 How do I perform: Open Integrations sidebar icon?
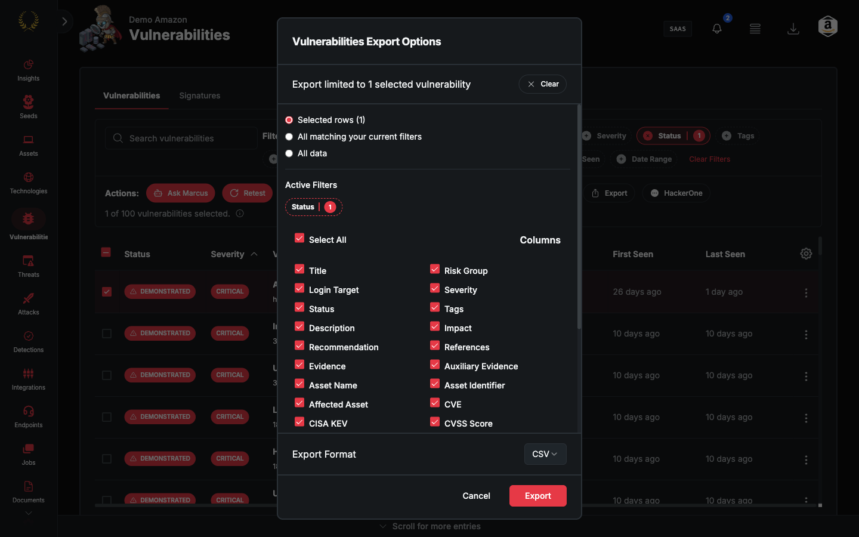click(x=28, y=379)
